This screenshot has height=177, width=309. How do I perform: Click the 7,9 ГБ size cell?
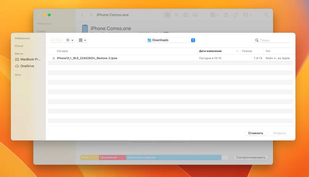click(258, 58)
